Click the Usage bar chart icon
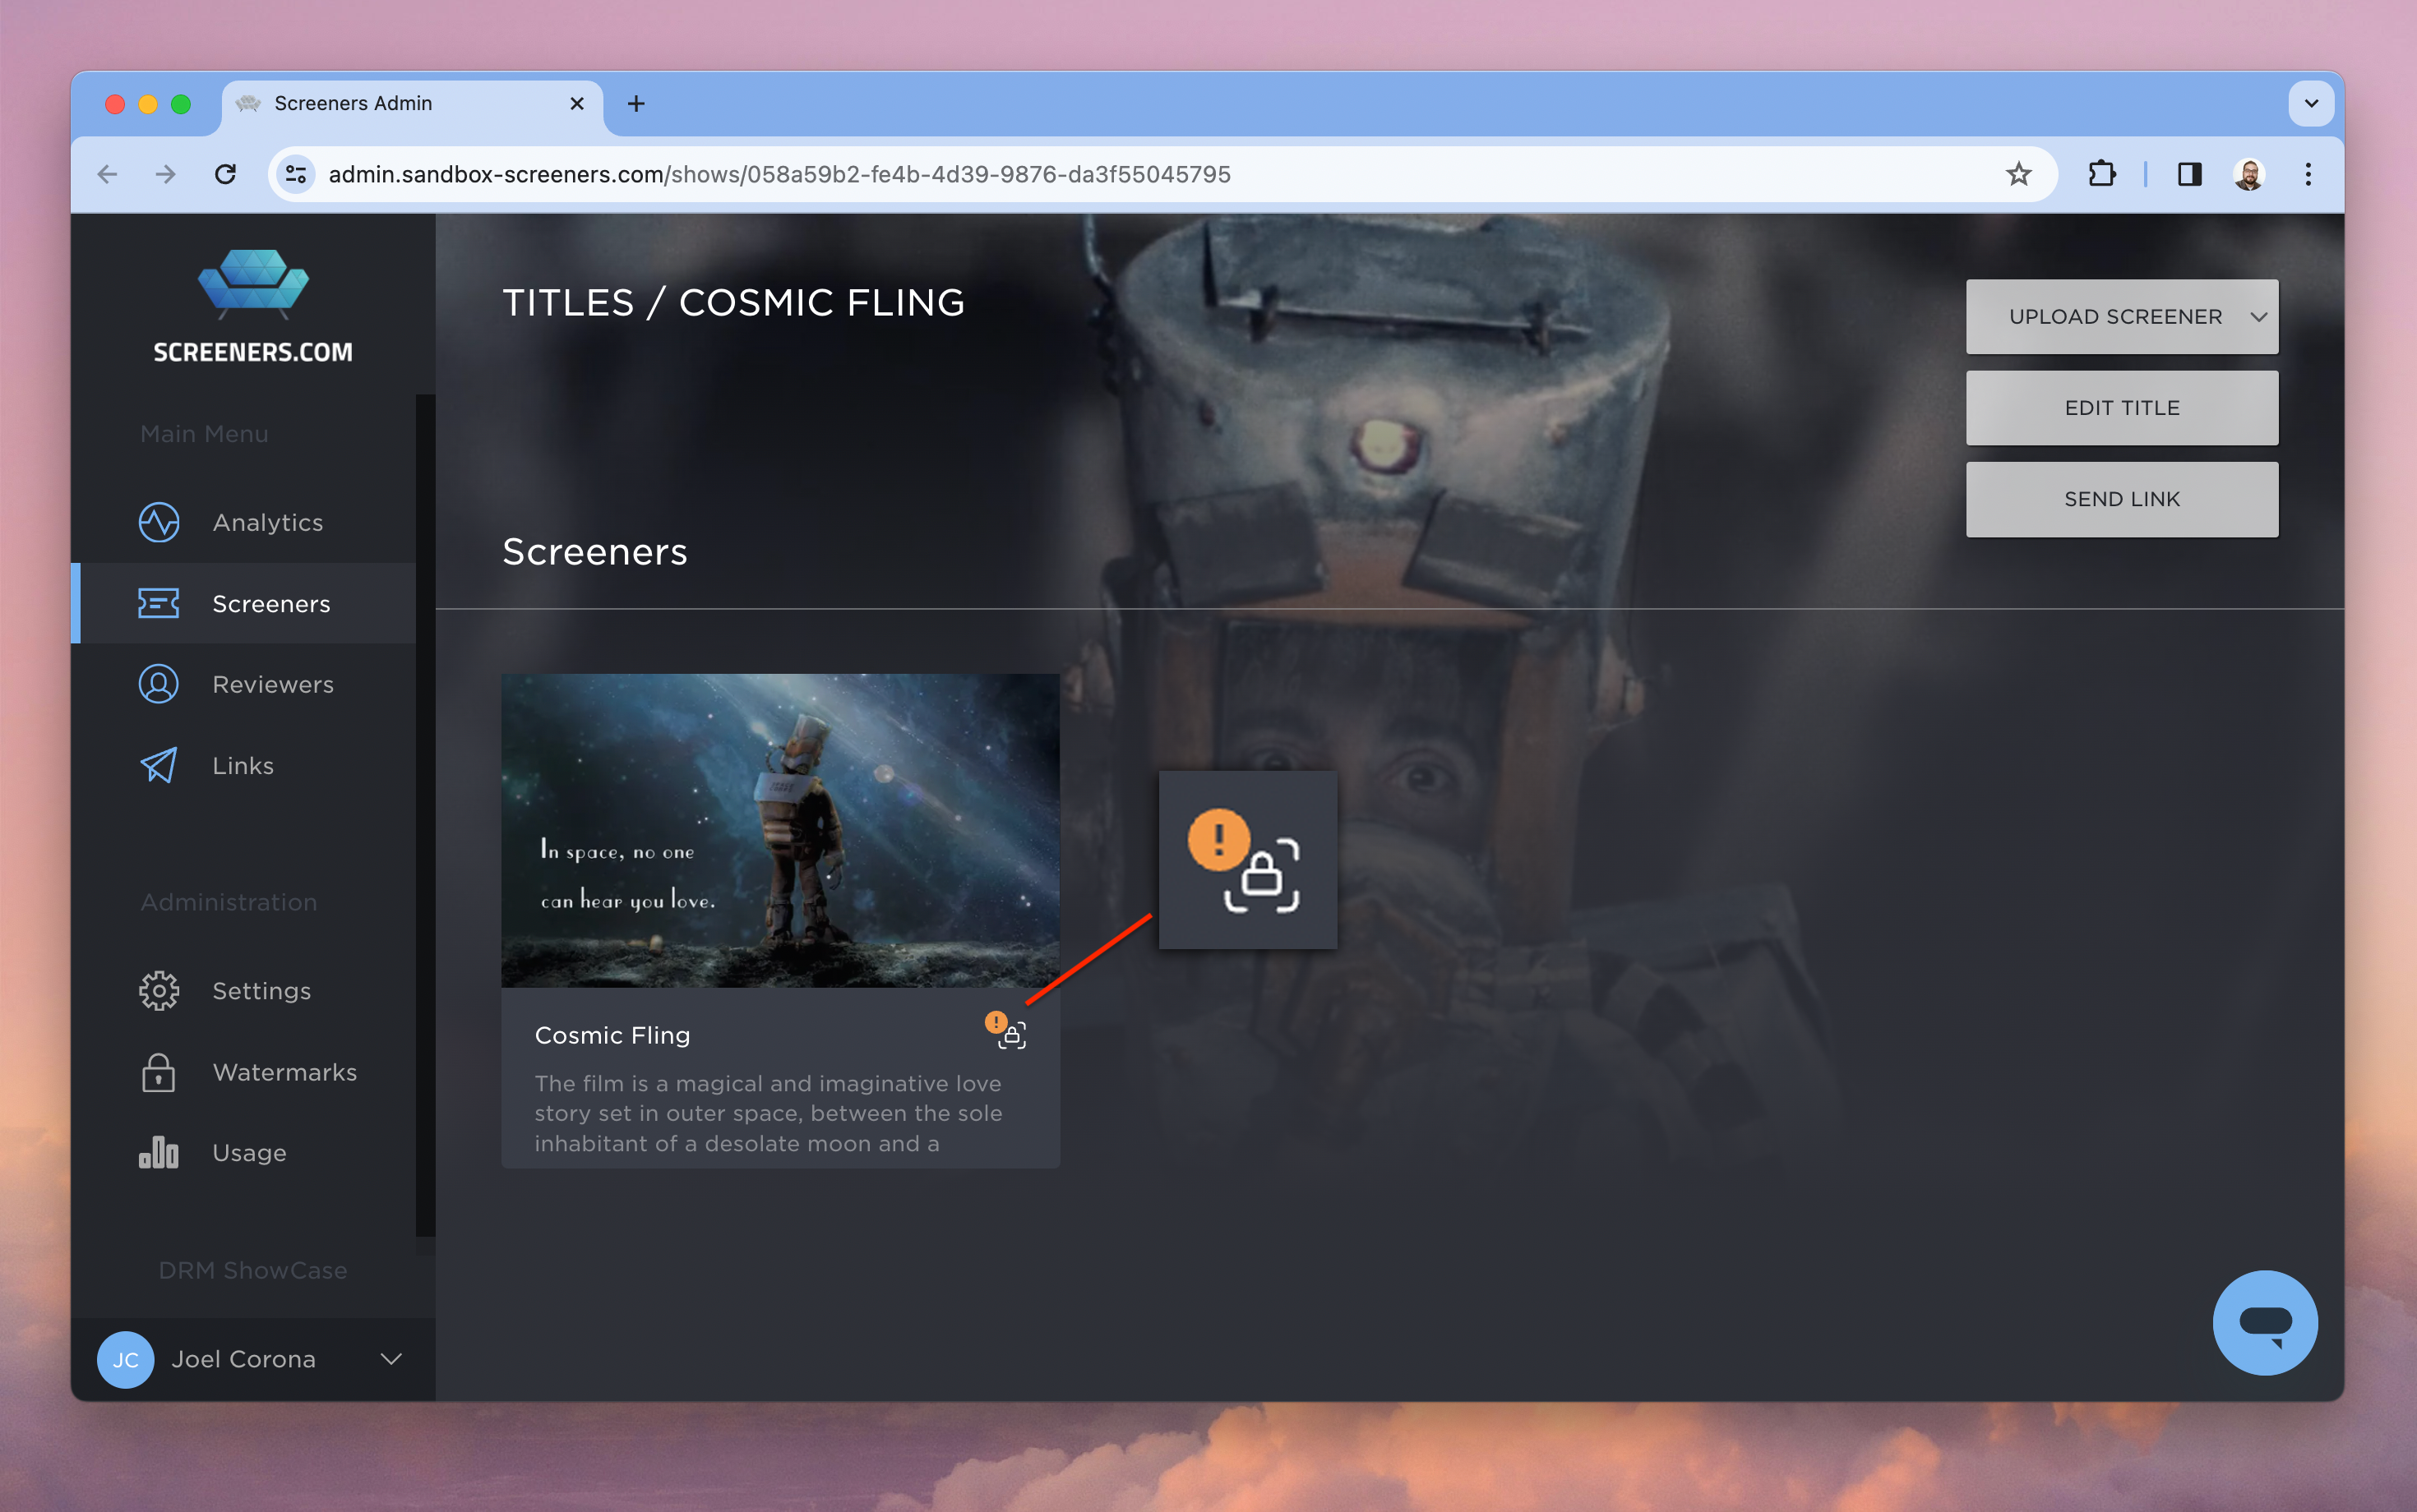The image size is (2417, 1512). 158,1152
